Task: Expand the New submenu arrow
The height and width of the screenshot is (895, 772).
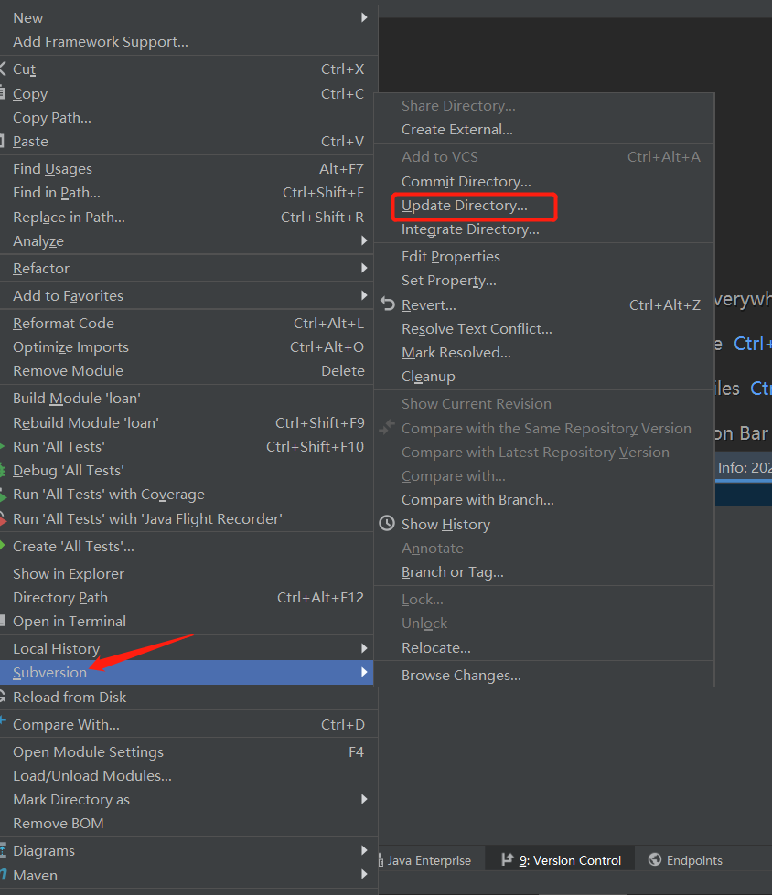Action: point(364,17)
